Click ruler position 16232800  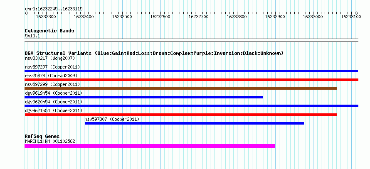point(237,17)
